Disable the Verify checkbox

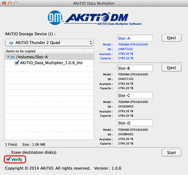[x=8, y=160]
